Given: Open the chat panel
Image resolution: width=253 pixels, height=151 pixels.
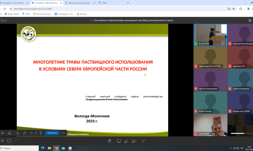Looking at the screenshot, I should (9, 141).
